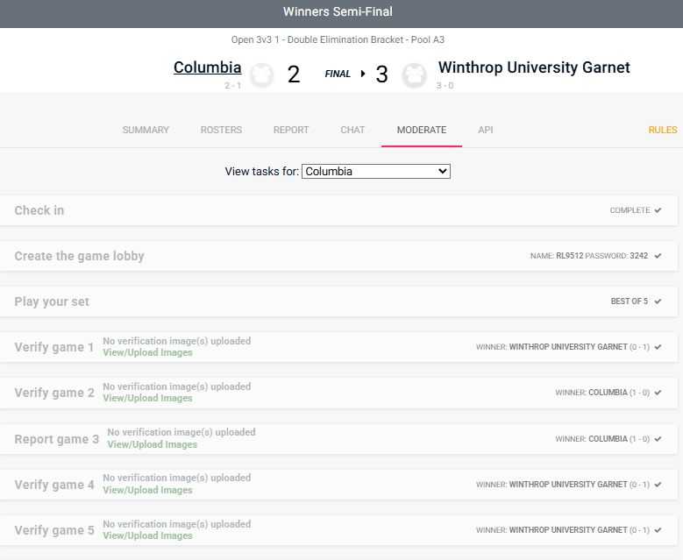Screen dimensions: 683x560
Task: Click the checkmark on Create the game lobby row
Action: 658,256
